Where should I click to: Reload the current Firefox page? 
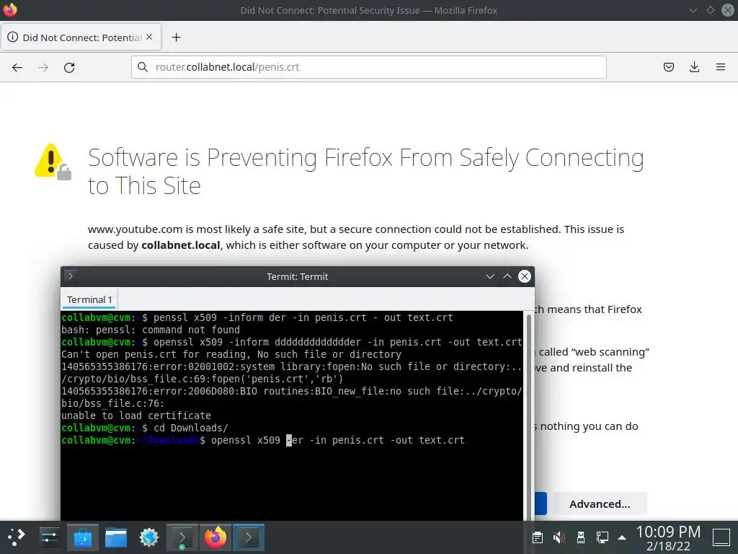click(69, 67)
